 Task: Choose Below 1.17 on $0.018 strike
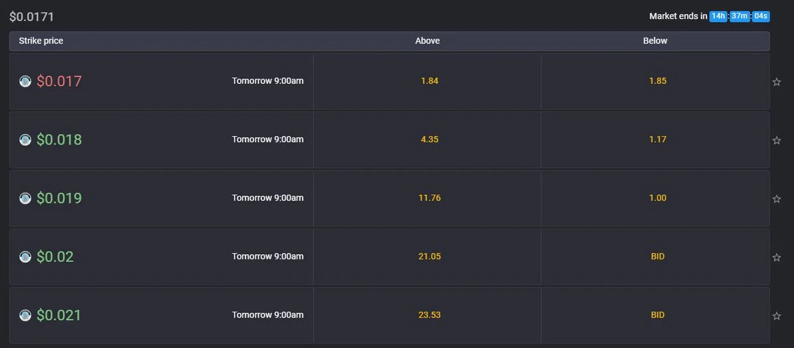[656, 139]
